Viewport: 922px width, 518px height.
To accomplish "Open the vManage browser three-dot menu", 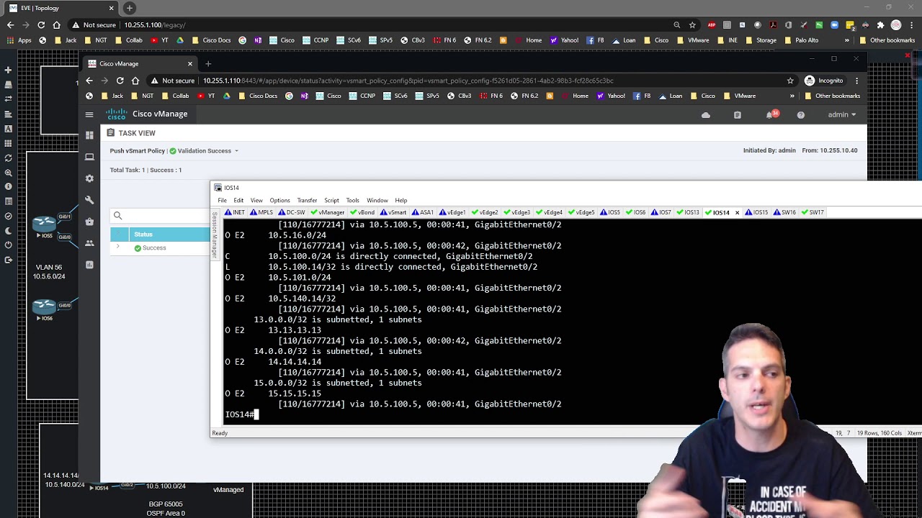I will click(x=857, y=81).
